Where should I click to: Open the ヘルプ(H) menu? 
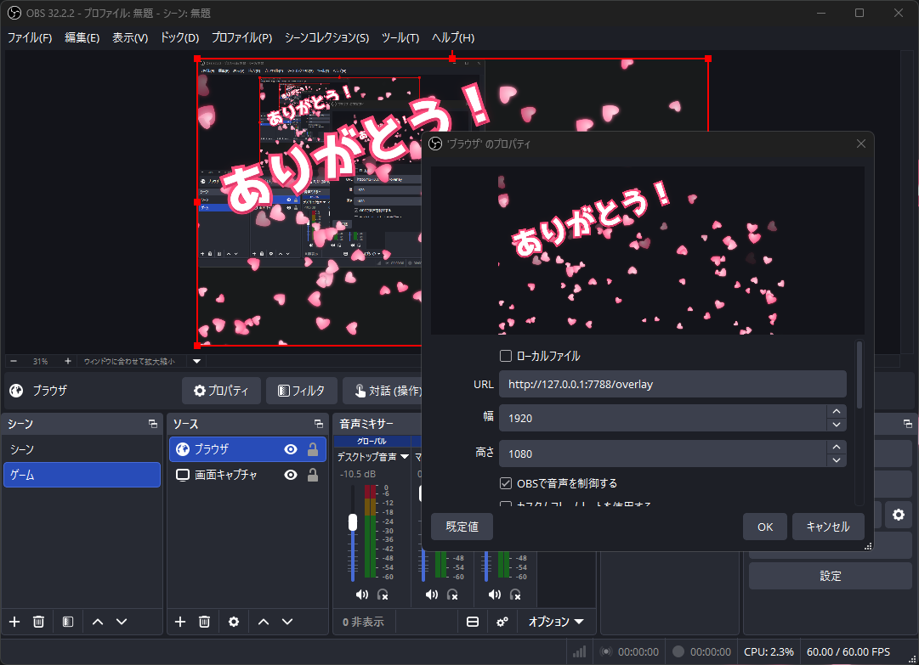pyautogui.click(x=453, y=37)
